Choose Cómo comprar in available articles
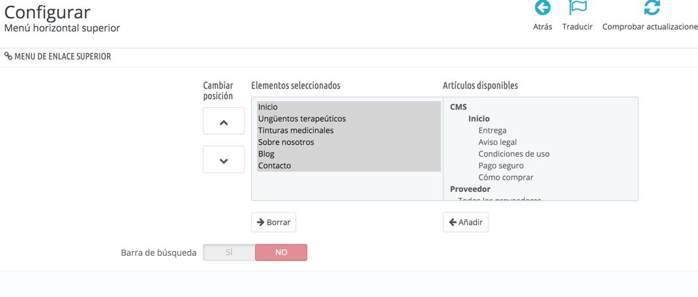 pos(506,177)
